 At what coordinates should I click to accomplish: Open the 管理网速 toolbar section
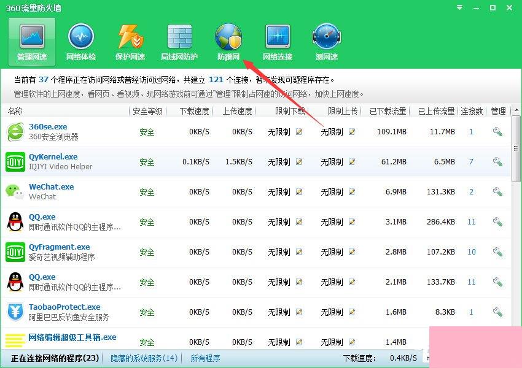click(x=32, y=42)
